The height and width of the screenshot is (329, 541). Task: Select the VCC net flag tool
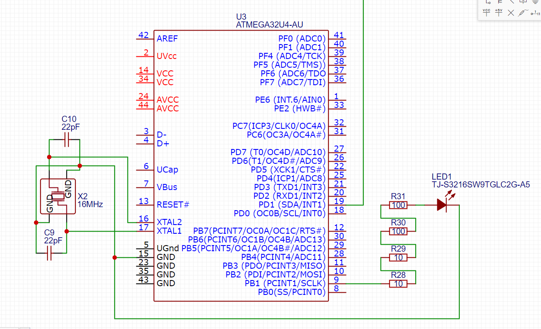(x=486, y=12)
